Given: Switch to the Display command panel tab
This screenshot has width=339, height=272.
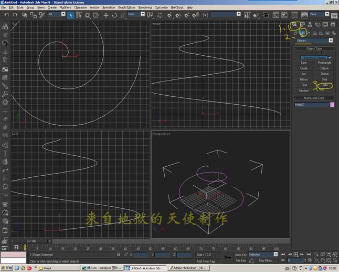Looking at the screenshot, I should pyautogui.click(x=325, y=25).
